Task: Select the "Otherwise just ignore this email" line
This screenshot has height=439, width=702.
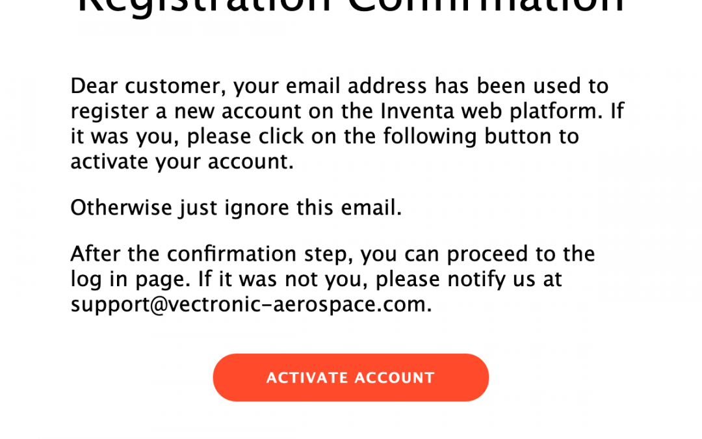Action: coord(236,208)
